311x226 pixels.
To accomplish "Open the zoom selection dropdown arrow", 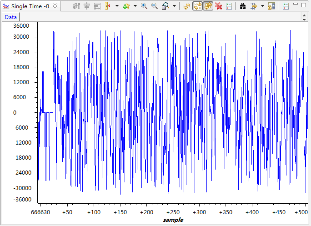I will (x=175, y=6).
